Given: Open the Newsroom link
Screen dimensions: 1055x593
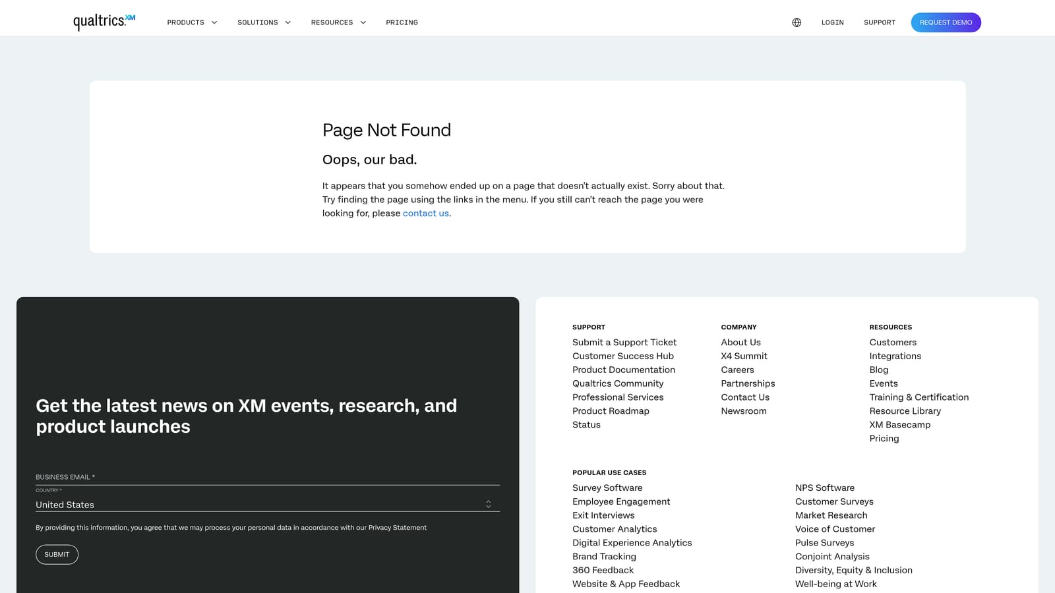Looking at the screenshot, I should (x=744, y=411).
